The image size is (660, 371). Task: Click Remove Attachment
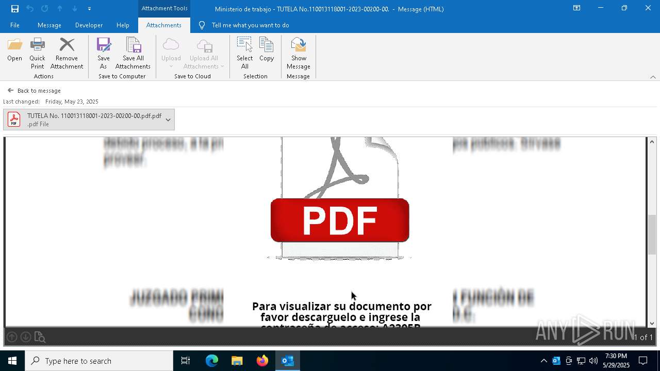click(67, 53)
